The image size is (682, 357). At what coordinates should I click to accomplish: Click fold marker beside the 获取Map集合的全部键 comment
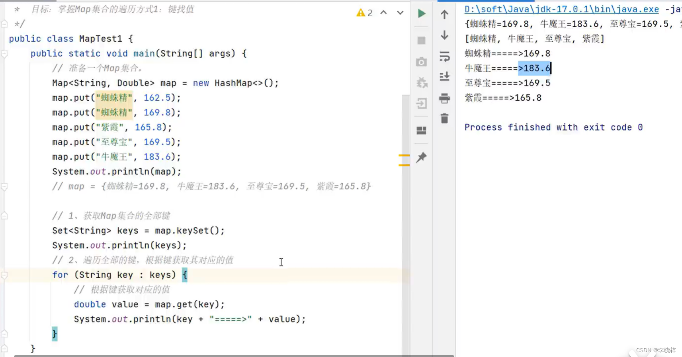tap(4, 216)
